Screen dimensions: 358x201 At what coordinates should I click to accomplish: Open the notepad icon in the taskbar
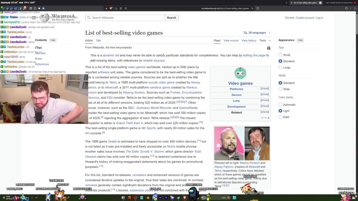[142, 198]
